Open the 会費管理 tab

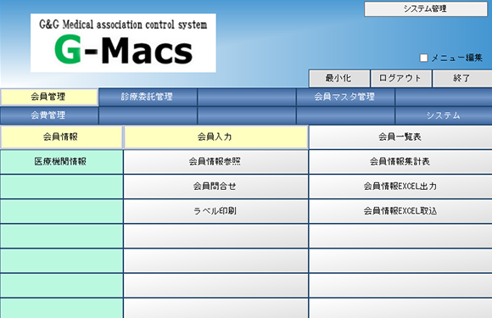49,115
